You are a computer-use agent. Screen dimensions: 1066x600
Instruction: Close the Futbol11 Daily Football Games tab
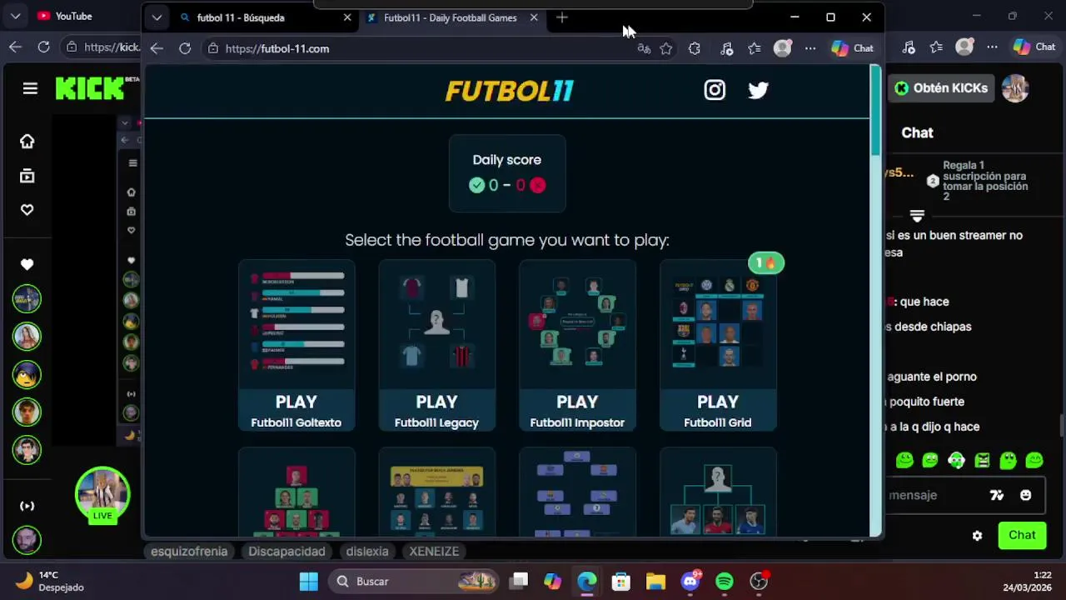pyautogui.click(x=534, y=17)
